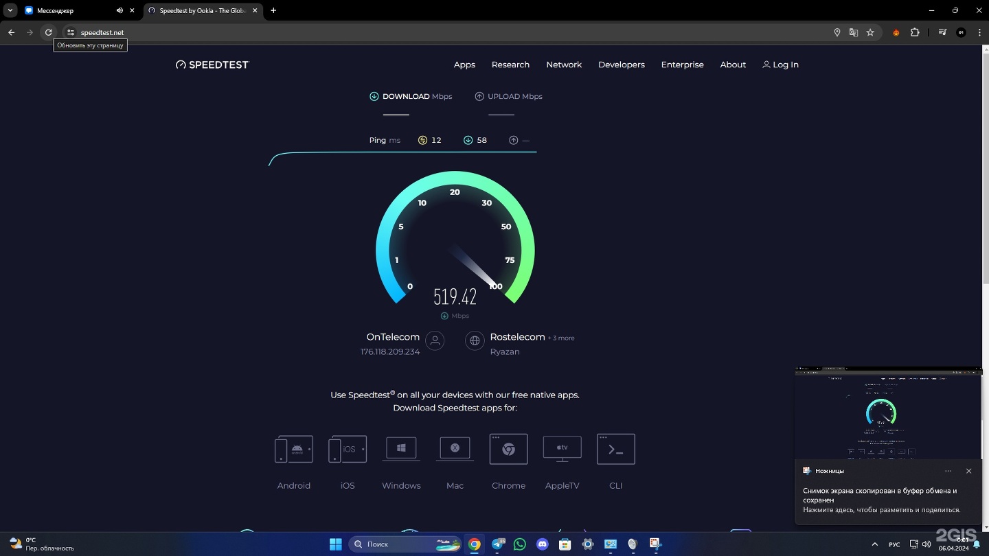
Task: Select the UPLOAD Mbps result label
Action: [x=509, y=96]
